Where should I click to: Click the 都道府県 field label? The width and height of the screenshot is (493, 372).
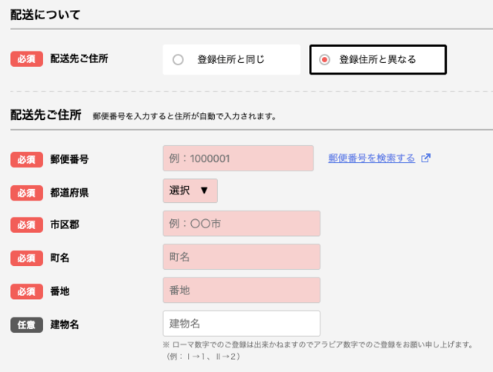coord(69,192)
